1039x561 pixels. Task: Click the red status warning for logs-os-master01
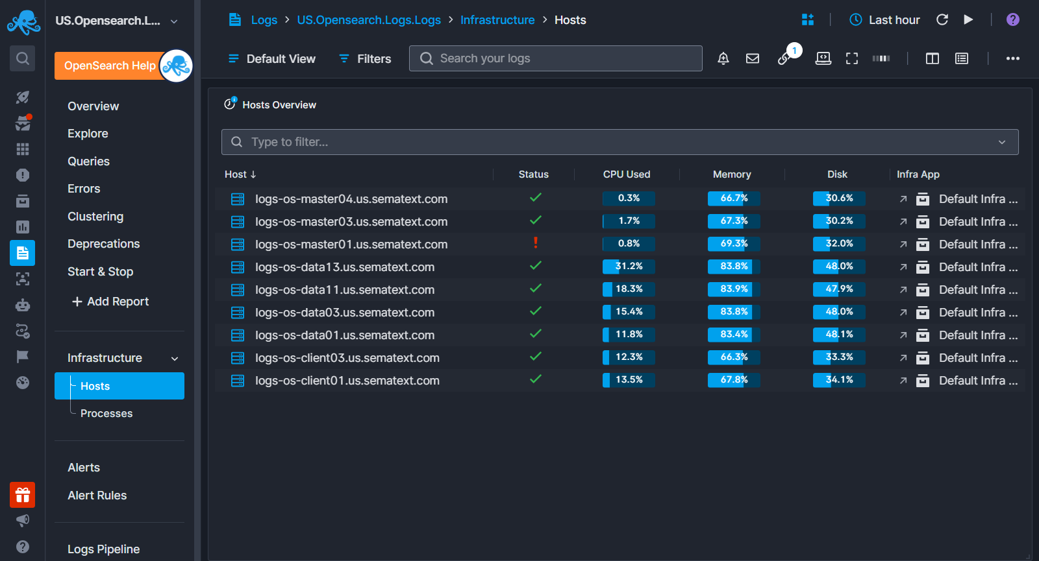536,243
